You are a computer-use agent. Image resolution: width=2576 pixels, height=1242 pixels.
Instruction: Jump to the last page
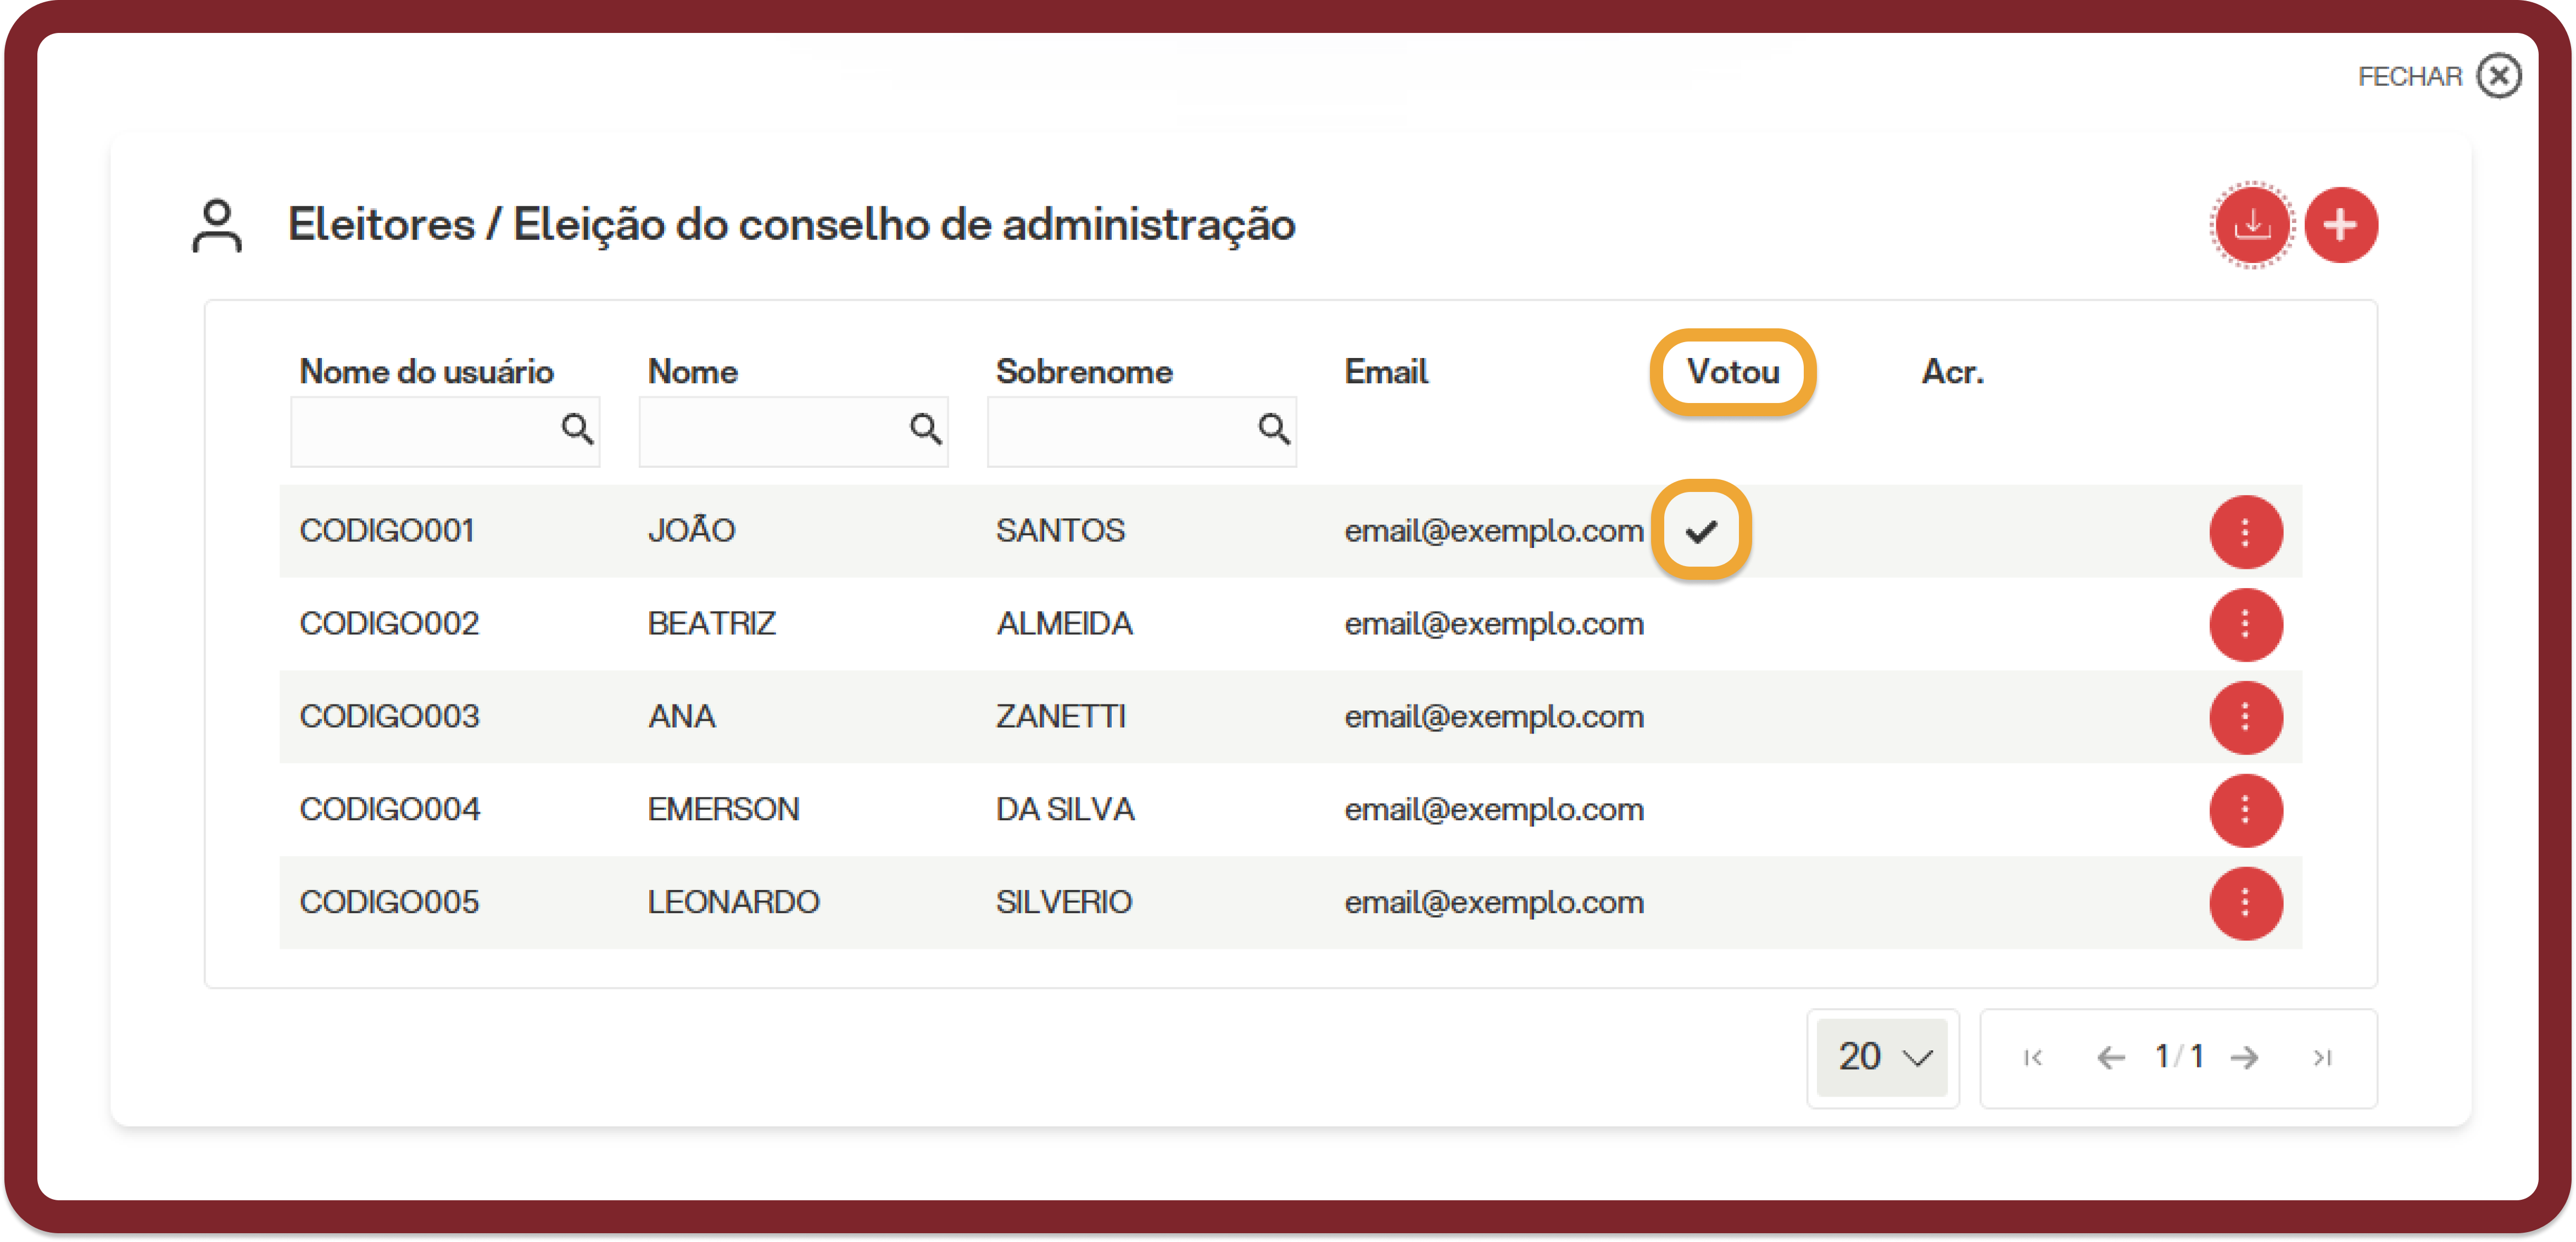point(2322,1057)
